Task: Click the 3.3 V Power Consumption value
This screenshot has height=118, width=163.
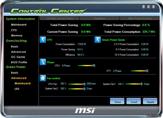Action: click(145, 44)
